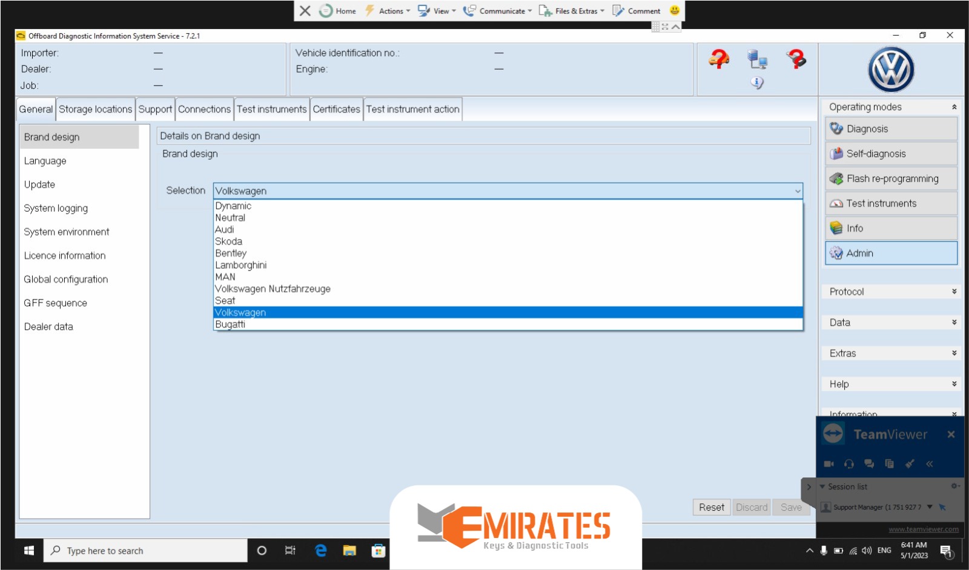Image resolution: width=969 pixels, height=570 pixels.
Task: Click the TeamViewer video camera icon
Action: [829, 464]
